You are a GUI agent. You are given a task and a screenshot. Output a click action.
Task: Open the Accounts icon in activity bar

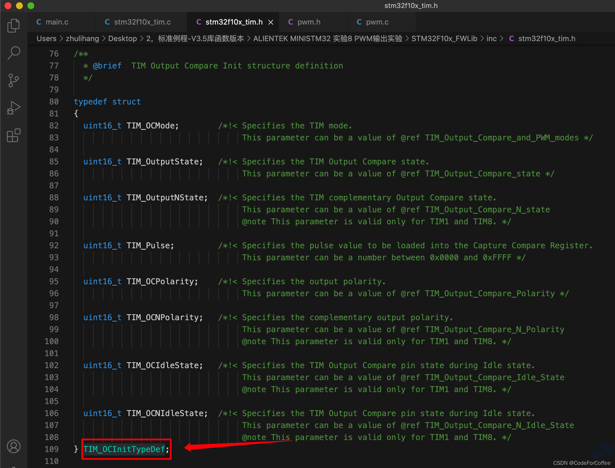tap(13, 446)
